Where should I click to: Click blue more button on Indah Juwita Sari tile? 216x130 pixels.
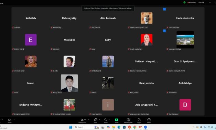tap(164, 31)
